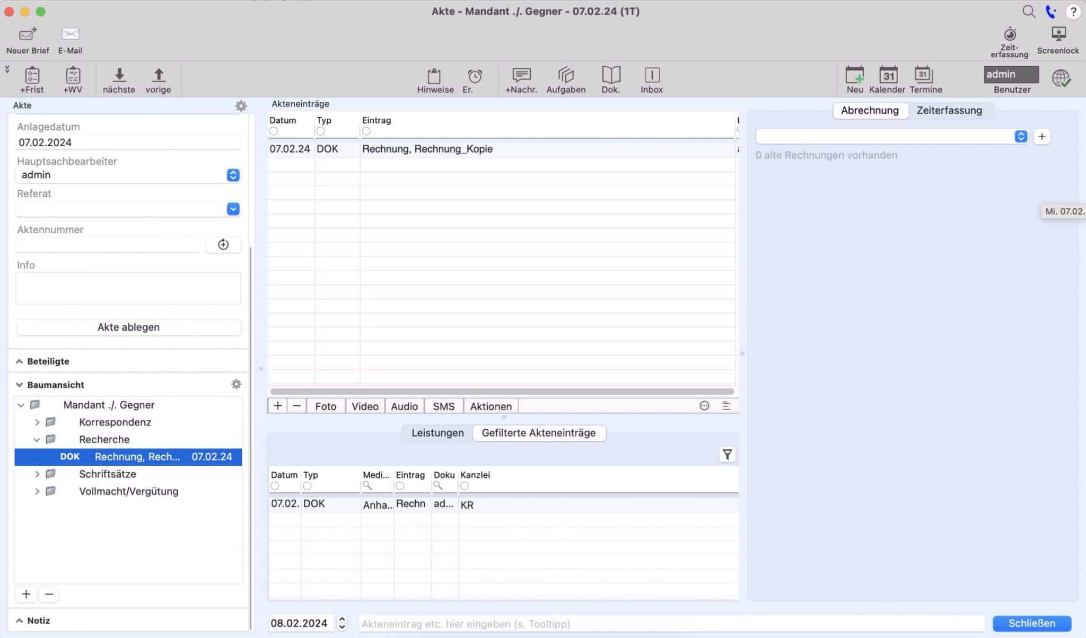Open Aufgaben task list
Image resolution: width=1086 pixels, height=638 pixels.
pos(566,80)
